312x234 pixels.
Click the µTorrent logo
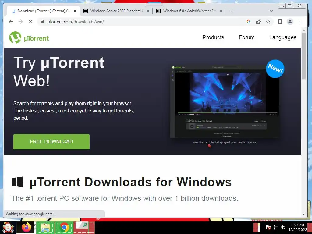(29, 37)
